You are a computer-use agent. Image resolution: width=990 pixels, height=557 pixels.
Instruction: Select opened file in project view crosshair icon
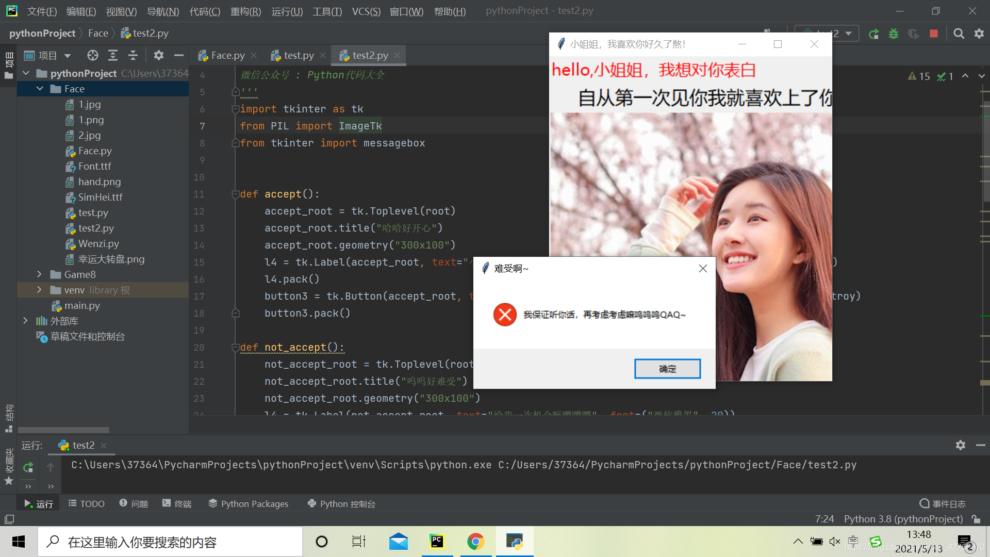(92, 55)
